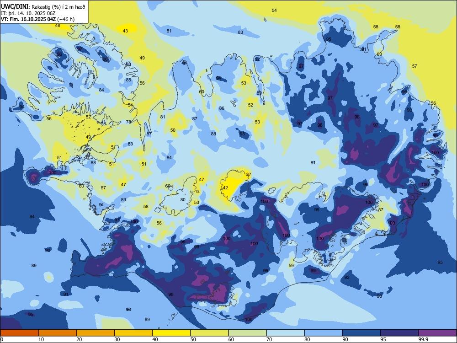
Task: Click the '37' humidity value on the map
Action: (x=249, y=175)
